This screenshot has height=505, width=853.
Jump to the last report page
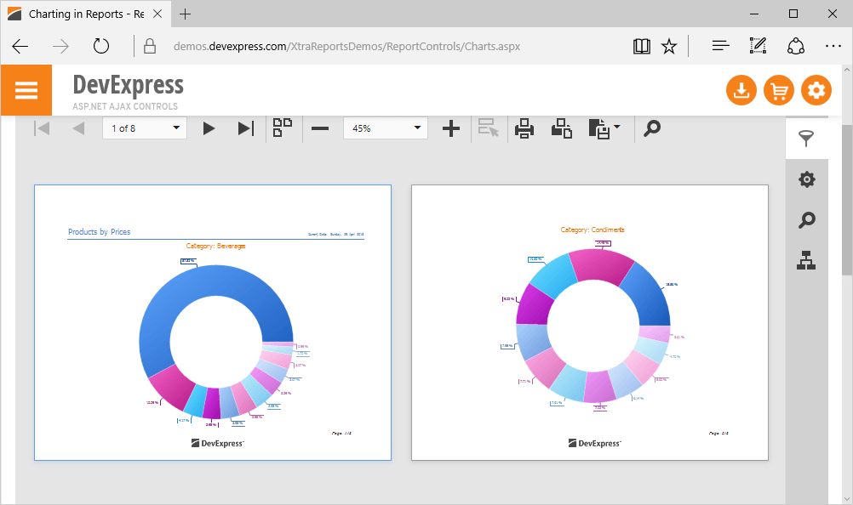245,128
